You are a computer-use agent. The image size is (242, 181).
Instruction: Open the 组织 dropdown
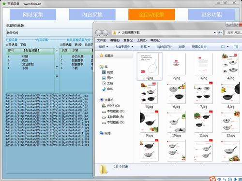104,47
